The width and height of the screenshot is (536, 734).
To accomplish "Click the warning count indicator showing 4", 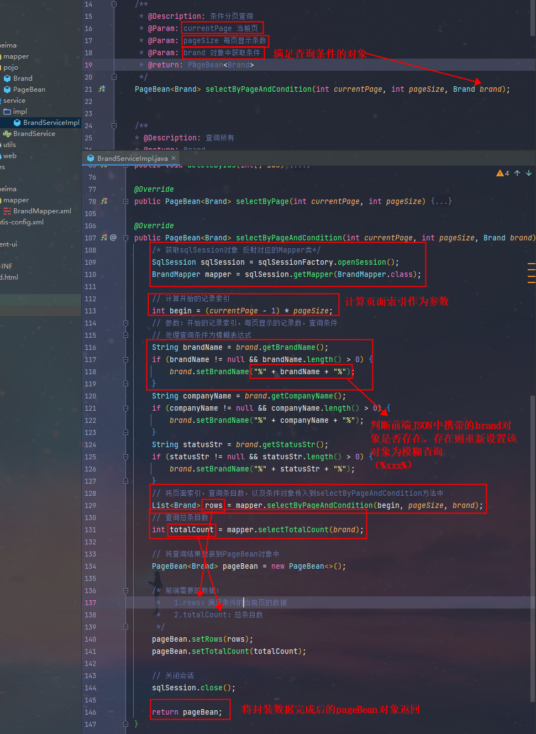I will coord(503,173).
